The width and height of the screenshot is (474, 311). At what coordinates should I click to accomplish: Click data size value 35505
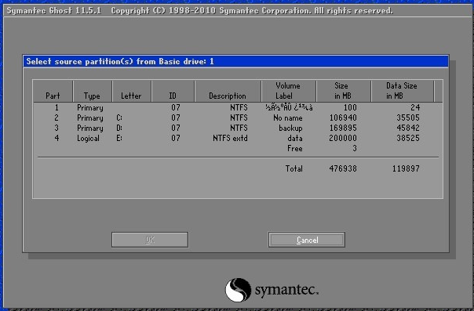(408, 118)
